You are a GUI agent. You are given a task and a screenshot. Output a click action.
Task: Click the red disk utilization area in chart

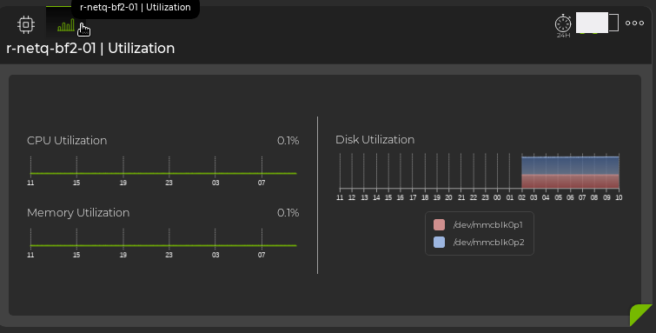click(x=570, y=182)
